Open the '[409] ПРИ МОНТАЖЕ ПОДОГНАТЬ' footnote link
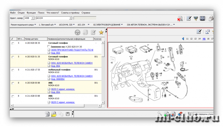 72,50
